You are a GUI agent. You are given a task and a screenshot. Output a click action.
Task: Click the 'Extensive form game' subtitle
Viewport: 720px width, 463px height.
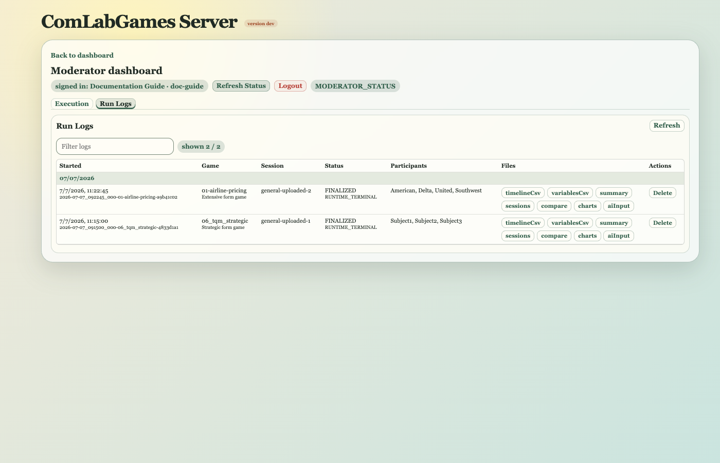[x=224, y=197]
